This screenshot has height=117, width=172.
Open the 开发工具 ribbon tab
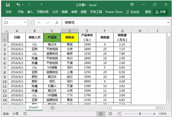coord(96,12)
